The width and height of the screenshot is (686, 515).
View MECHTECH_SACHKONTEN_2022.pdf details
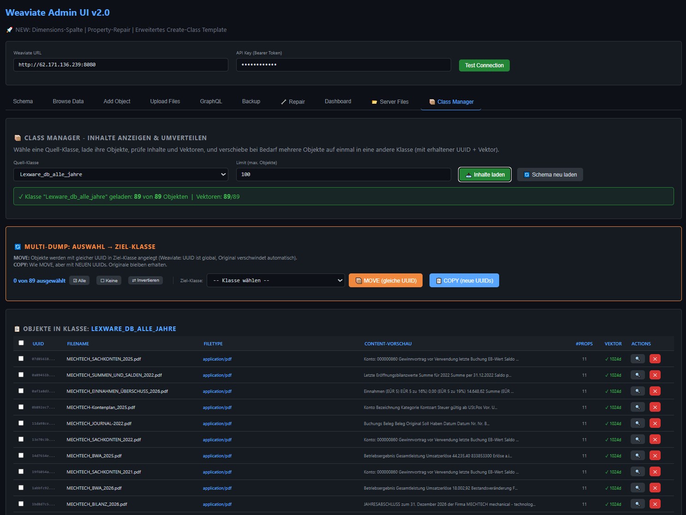coord(637,439)
